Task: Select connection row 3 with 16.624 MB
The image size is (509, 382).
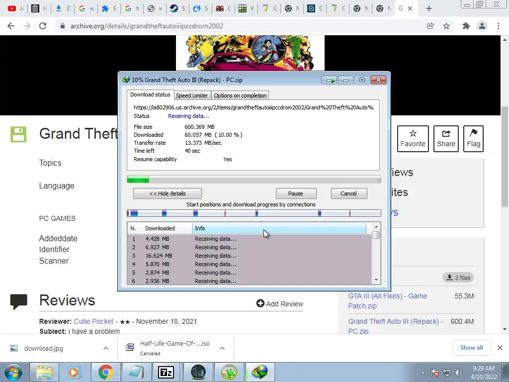Action: pyautogui.click(x=250, y=256)
